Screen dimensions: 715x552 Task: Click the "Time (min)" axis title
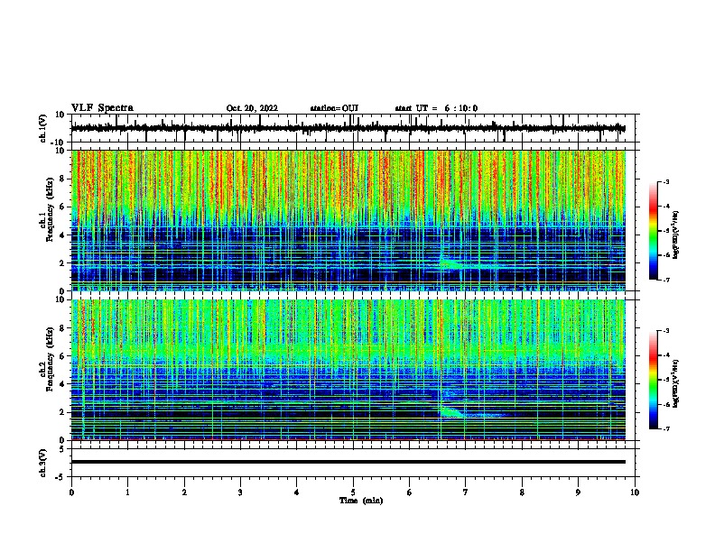[x=361, y=501]
